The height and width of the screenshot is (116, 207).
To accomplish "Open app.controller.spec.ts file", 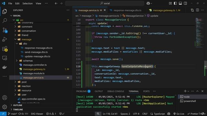I will [x=33, y=99].
